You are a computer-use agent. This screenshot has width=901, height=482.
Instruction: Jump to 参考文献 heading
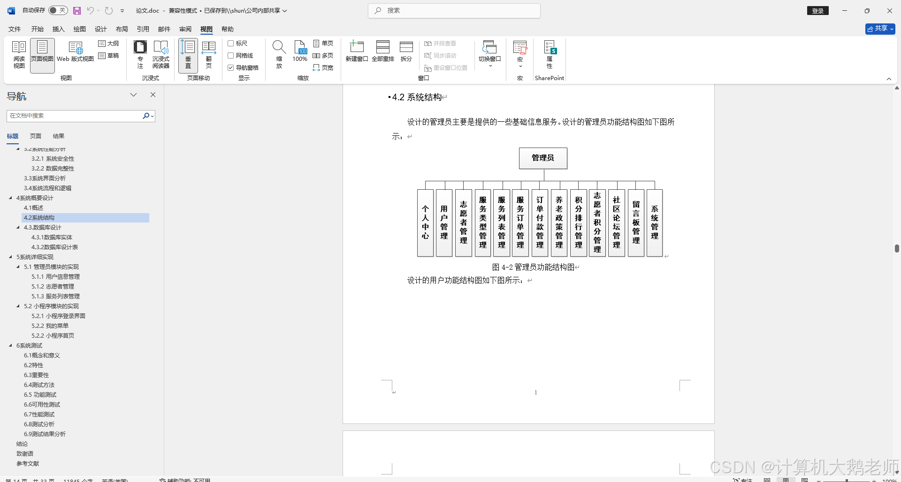(x=28, y=463)
